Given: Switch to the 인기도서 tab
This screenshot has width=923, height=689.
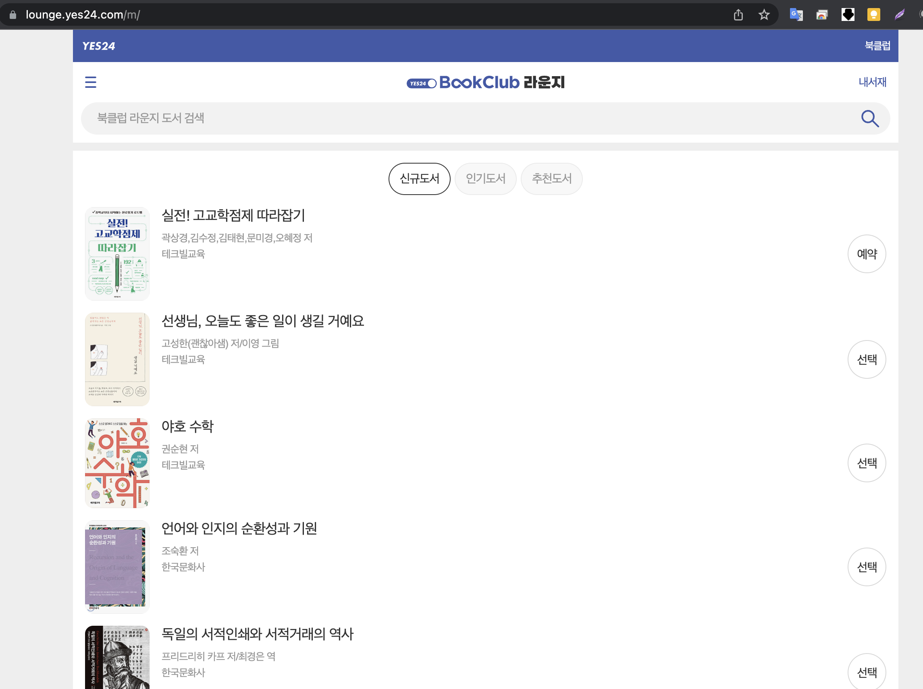Looking at the screenshot, I should 485,179.
